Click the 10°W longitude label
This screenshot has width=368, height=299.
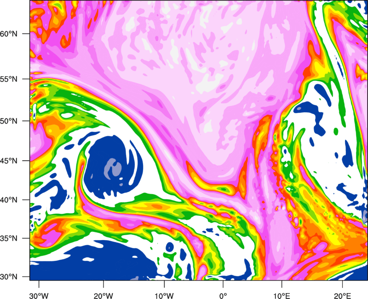(x=164, y=295)
